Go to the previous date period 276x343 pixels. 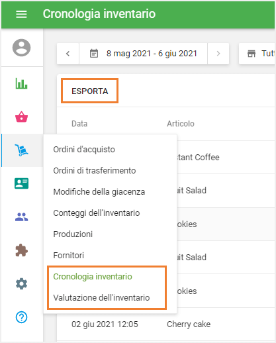coord(68,54)
